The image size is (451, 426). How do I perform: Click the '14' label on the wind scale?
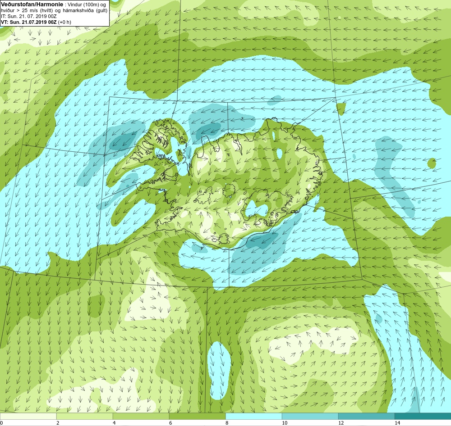pos(397,423)
